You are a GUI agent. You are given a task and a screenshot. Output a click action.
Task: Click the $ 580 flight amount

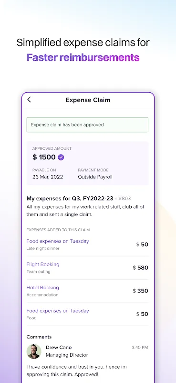140,268
